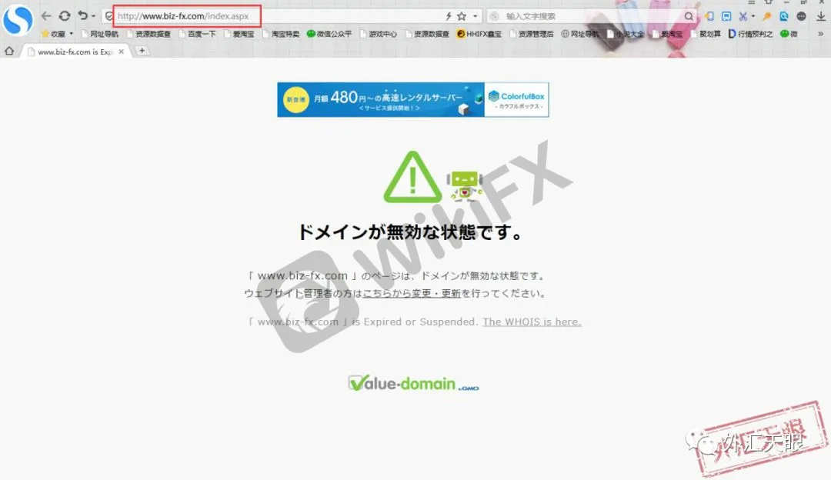Click the blue magnifier page-search icon
Viewport: 831px width, 480px height.
(x=784, y=16)
